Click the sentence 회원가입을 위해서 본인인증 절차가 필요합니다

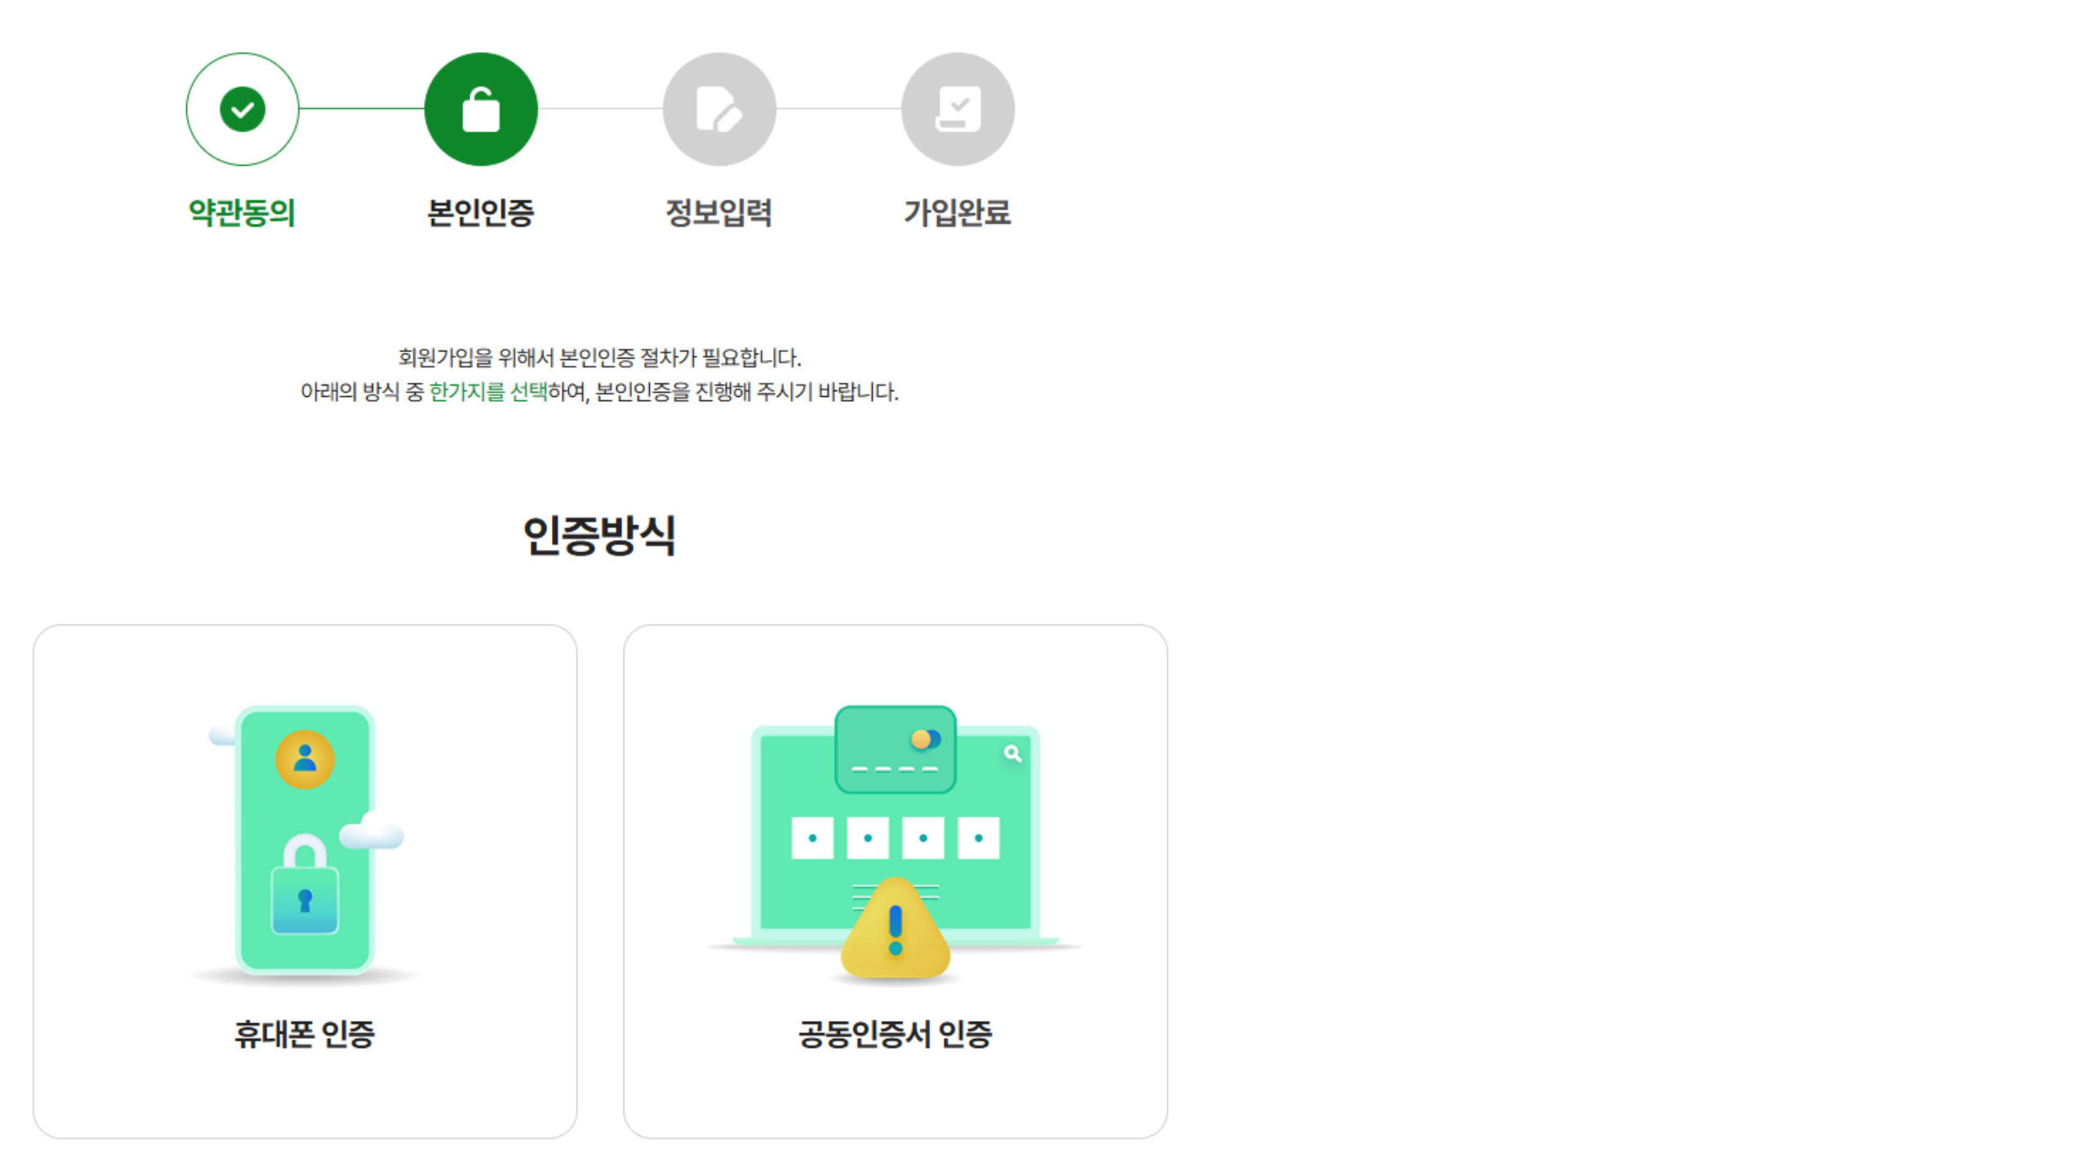(600, 358)
